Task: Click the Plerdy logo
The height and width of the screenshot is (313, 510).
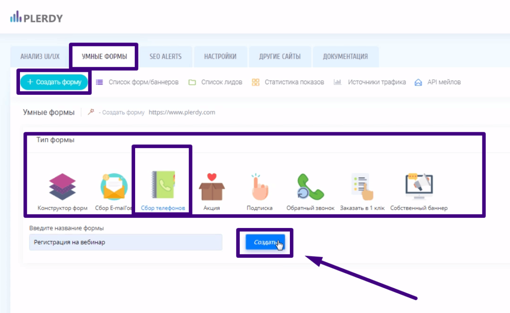Action: point(37,18)
